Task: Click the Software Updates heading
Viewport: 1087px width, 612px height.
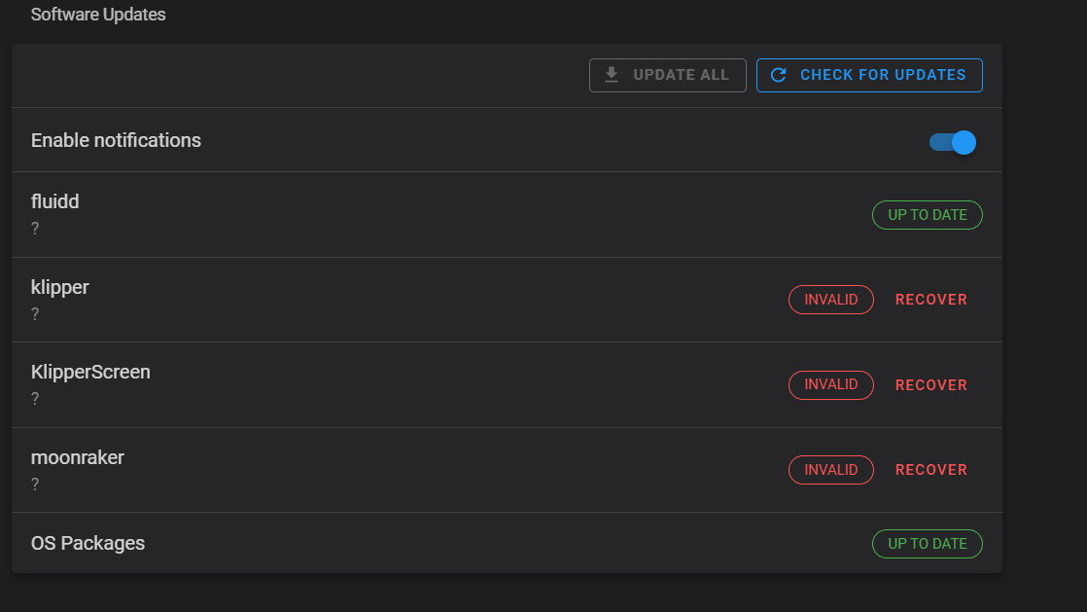Action: tap(98, 15)
